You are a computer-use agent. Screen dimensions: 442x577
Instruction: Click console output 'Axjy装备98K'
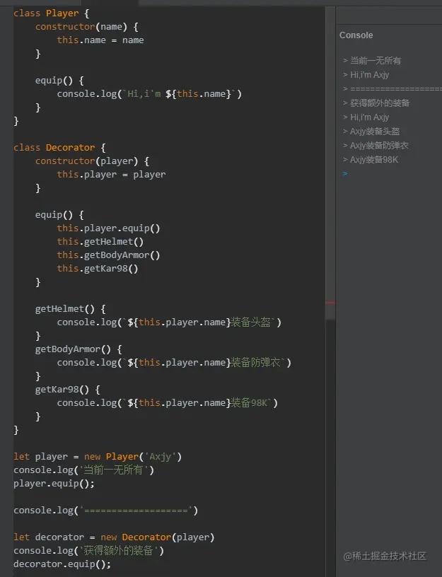pyautogui.click(x=374, y=160)
